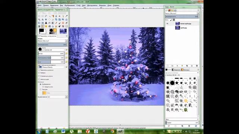239x134 pixels.
Task: Open the tool options tab configuration menu
Action: (x=66, y=36)
